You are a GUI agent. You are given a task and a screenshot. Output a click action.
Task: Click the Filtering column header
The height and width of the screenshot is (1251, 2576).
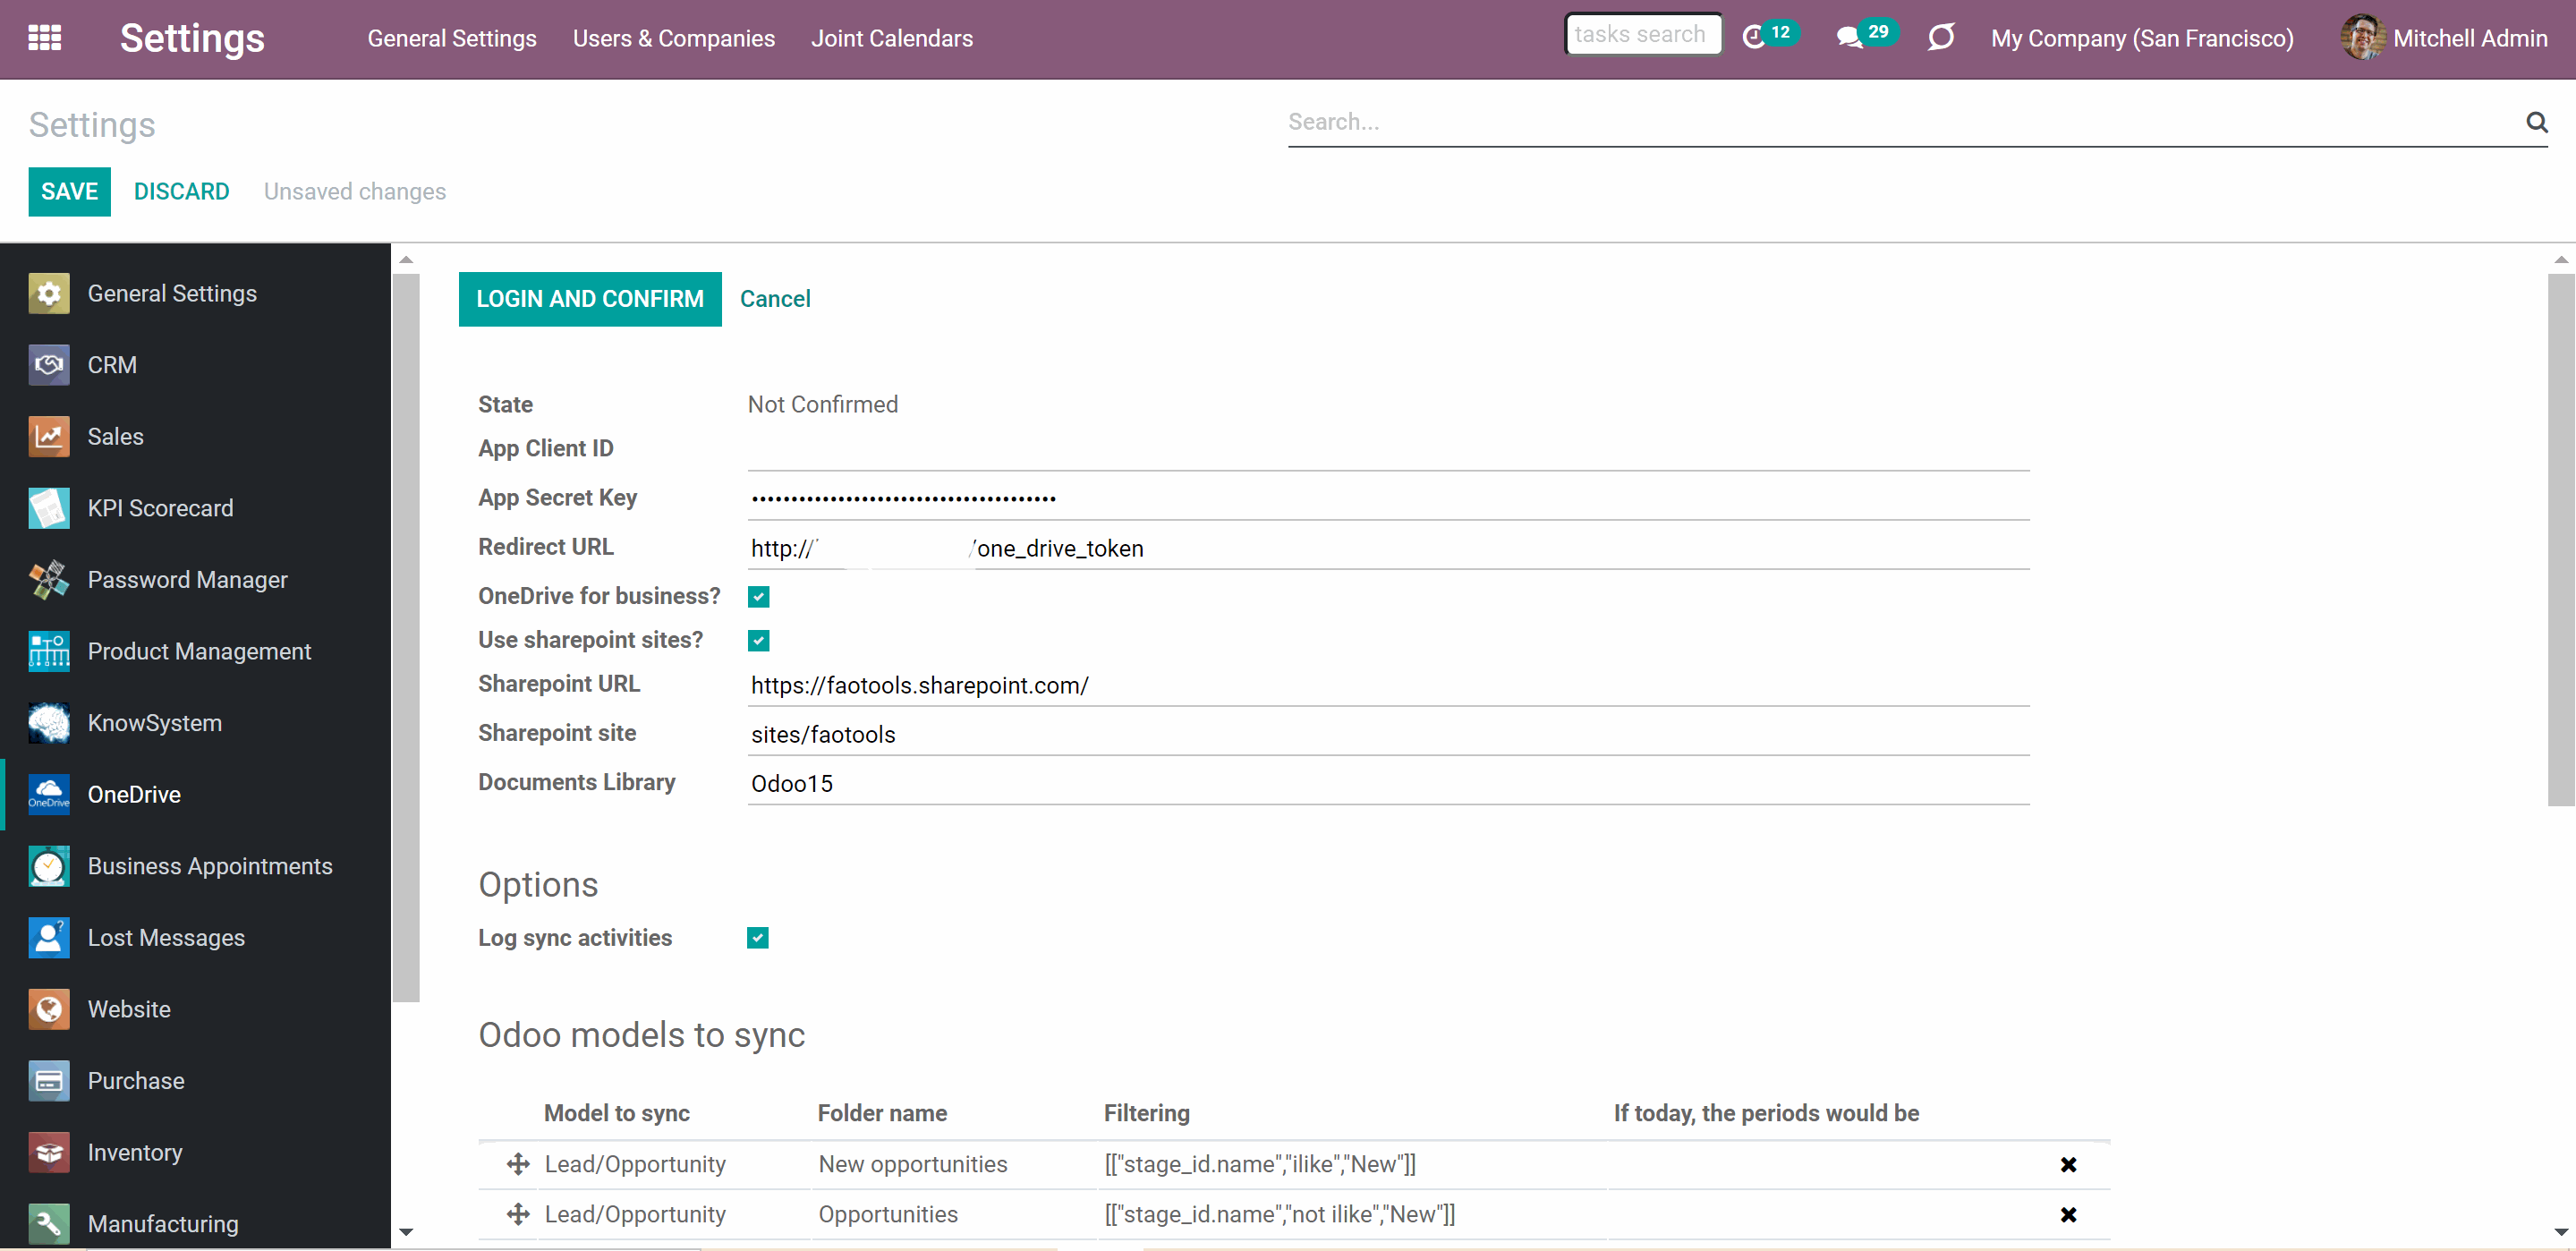click(x=1146, y=1113)
